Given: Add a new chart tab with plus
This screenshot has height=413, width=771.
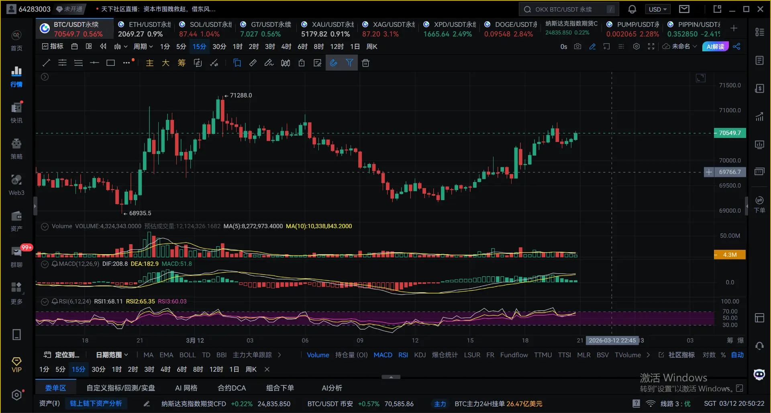Looking at the screenshot, I should 734,28.
